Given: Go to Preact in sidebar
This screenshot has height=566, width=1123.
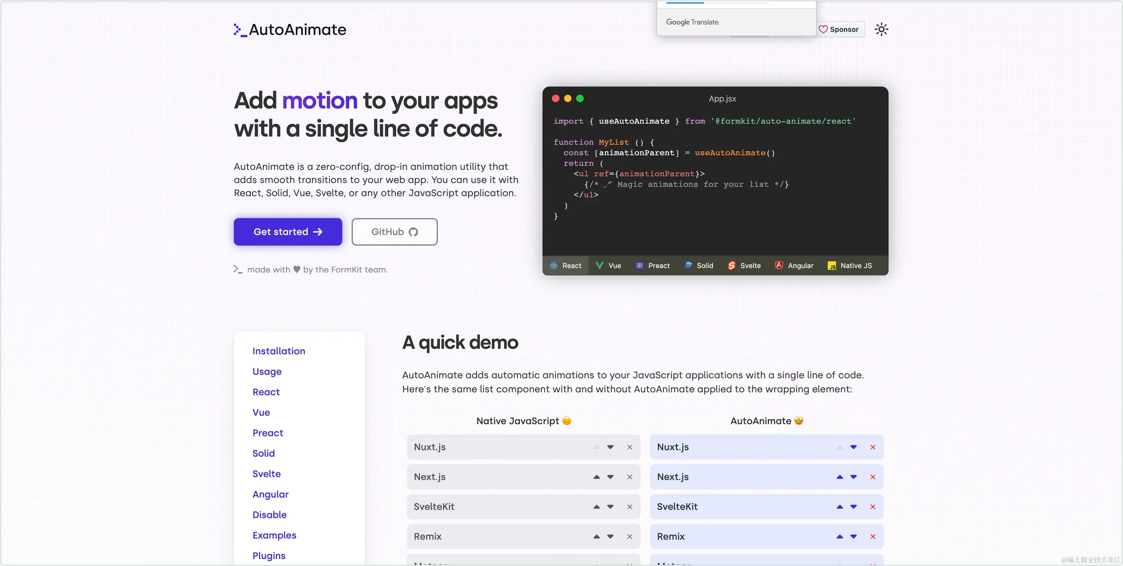Looking at the screenshot, I should point(268,433).
